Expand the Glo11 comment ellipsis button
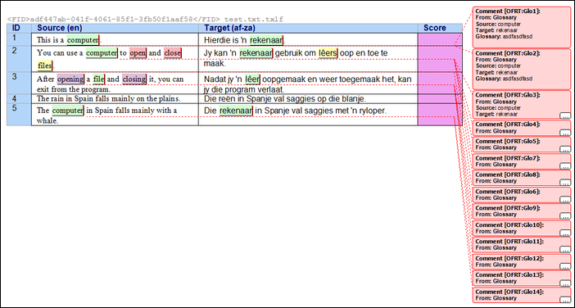Image resolution: width=575 pixels, height=308 pixels. coord(565,249)
